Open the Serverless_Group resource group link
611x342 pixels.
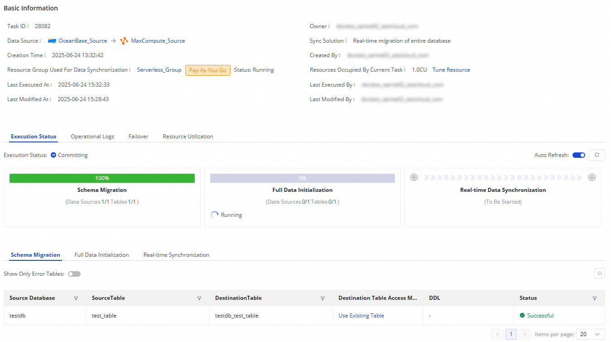pyautogui.click(x=159, y=70)
